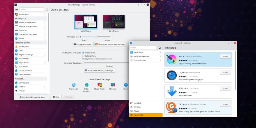Click the home icon in Discover
256x128 pixels.
tap(160, 48)
